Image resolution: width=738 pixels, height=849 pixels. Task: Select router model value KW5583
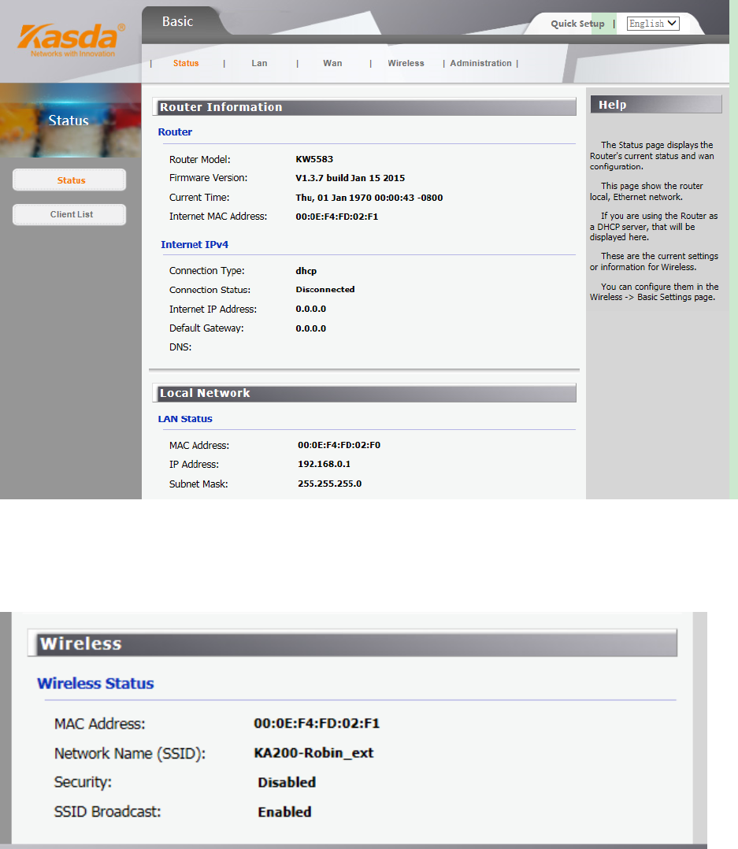314,159
